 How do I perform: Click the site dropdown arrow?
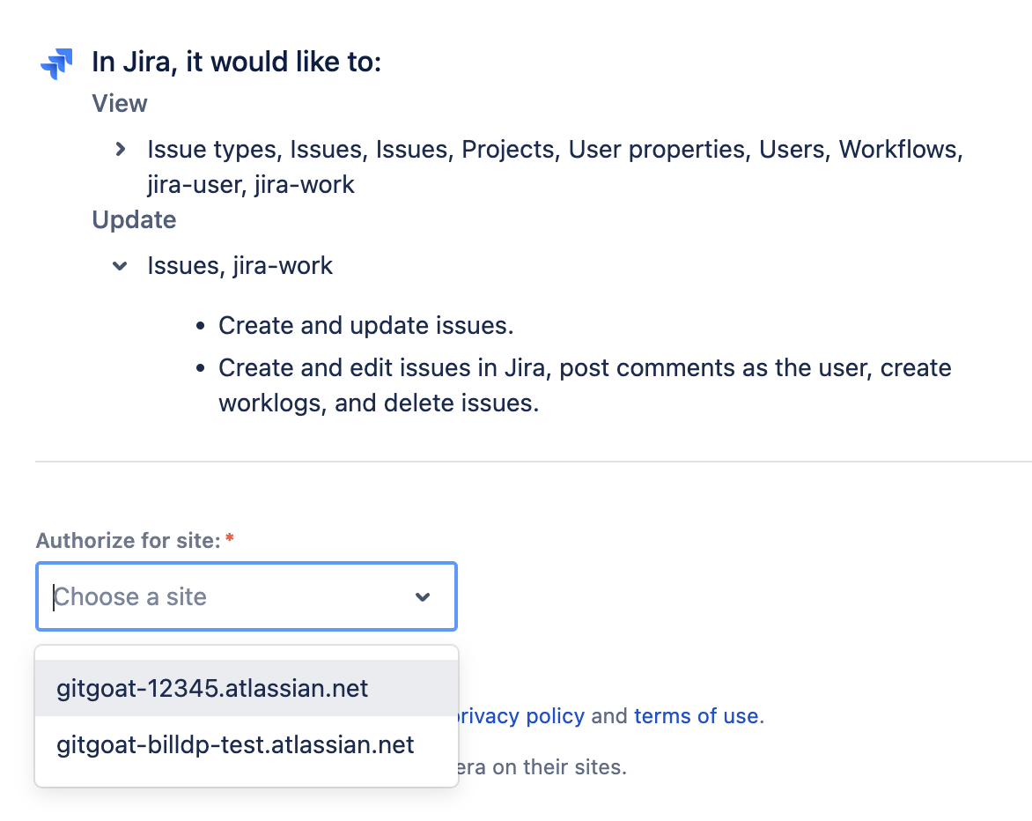click(423, 597)
